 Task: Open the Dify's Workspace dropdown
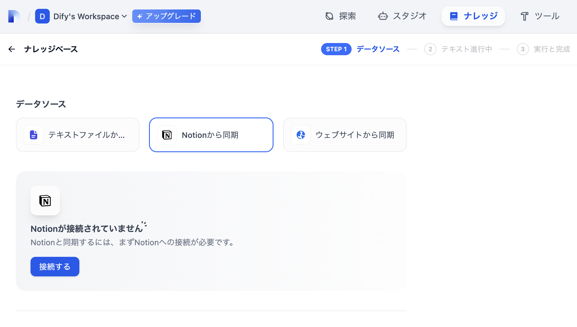tap(90, 16)
